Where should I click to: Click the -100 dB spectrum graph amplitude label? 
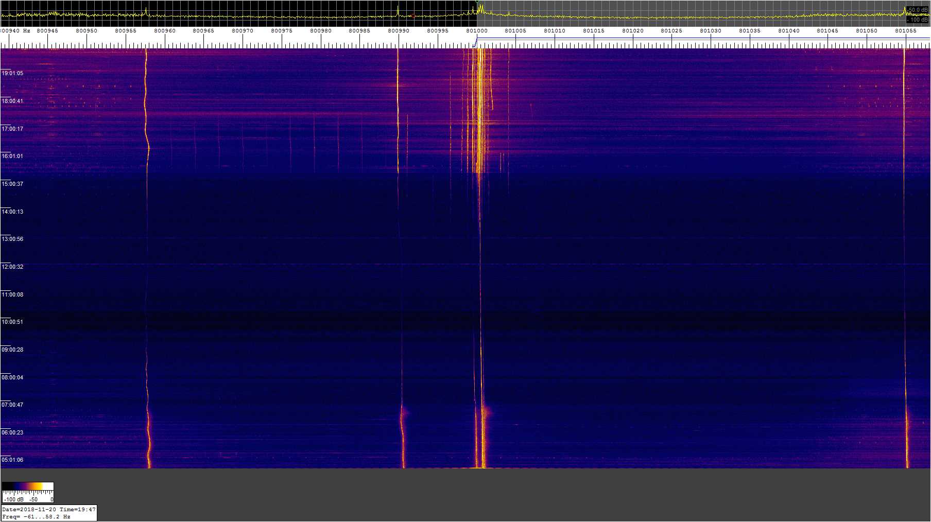coord(918,20)
